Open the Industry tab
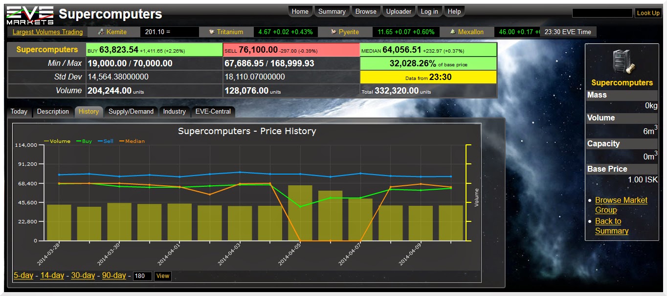Image resolution: width=667 pixels, height=296 pixels. tap(174, 112)
